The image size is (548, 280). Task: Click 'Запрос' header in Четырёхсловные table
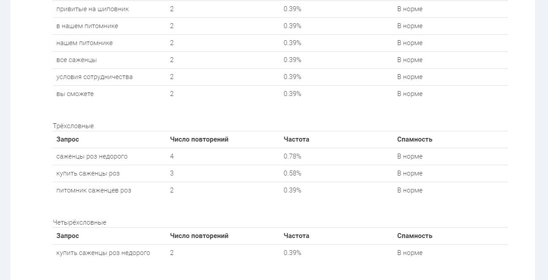click(68, 236)
